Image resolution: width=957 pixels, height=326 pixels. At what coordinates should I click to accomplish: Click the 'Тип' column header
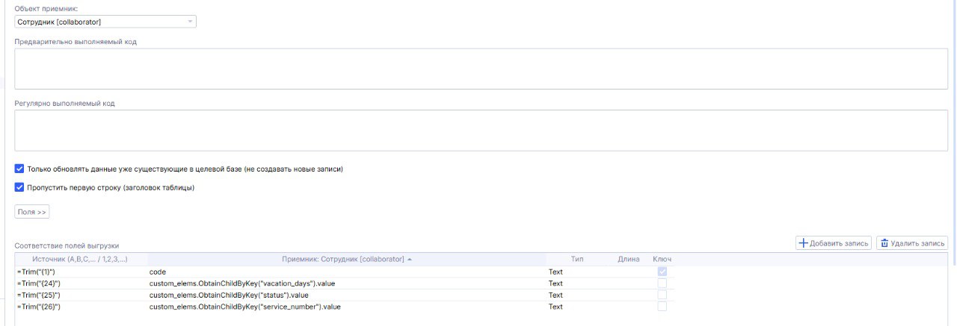[x=577, y=260]
